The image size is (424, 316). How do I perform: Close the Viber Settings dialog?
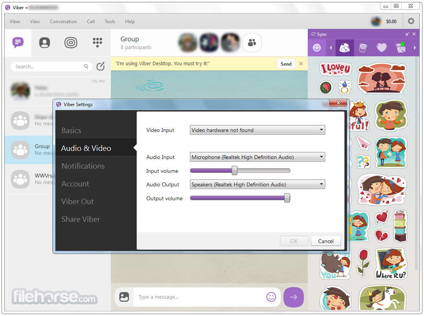[x=338, y=103]
